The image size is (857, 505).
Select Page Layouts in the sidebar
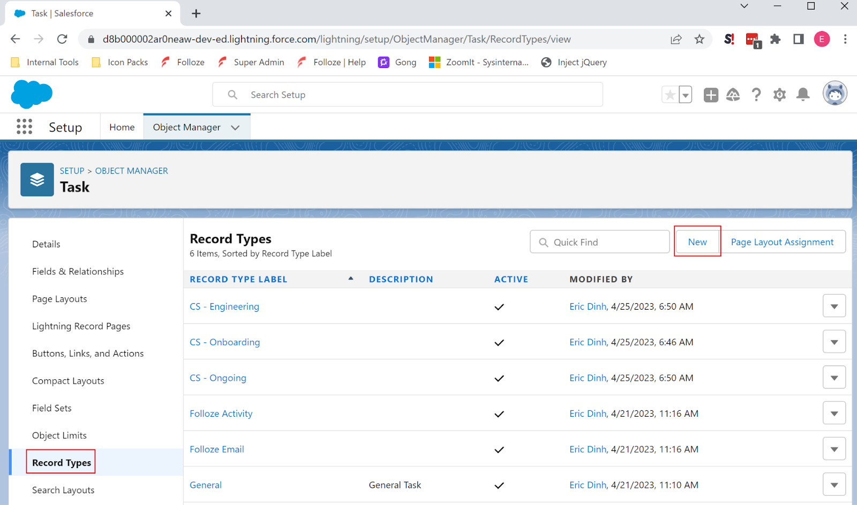coord(59,299)
